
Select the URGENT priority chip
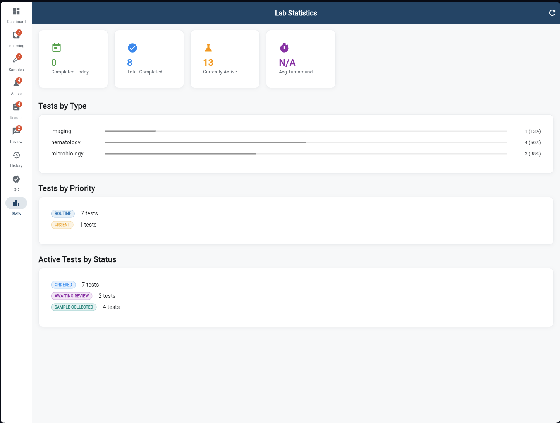coord(62,225)
